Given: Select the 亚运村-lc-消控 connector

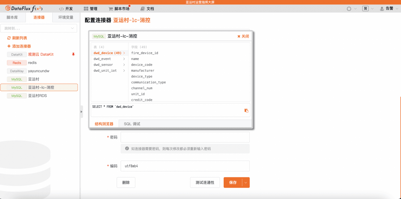Looking at the screenshot, I should pos(39,87).
